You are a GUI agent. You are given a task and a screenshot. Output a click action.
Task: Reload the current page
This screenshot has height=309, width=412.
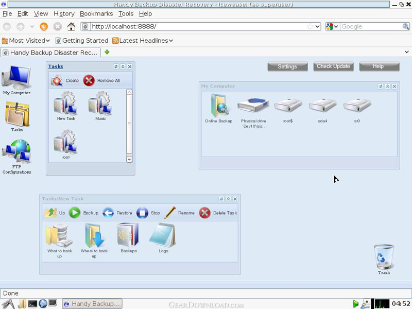click(44, 27)
